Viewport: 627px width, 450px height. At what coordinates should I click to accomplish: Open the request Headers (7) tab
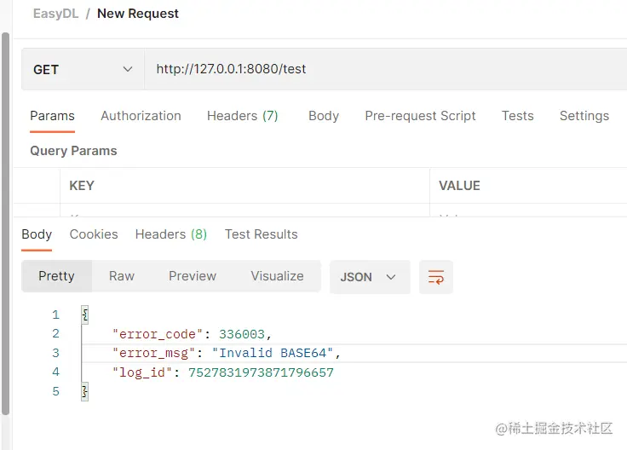click(242, 116)
